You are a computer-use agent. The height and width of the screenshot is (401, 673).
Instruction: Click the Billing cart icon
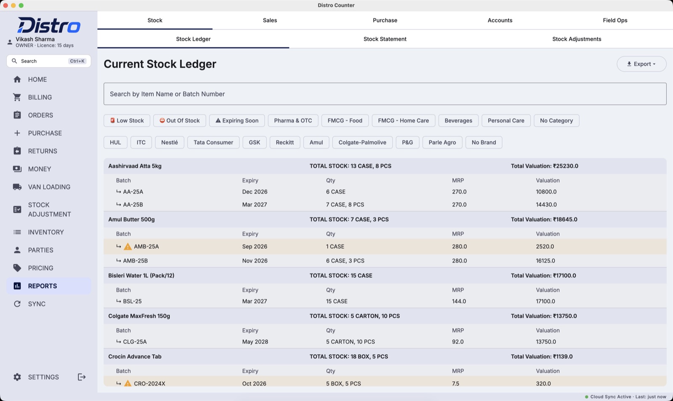click(x=17, y=97)
